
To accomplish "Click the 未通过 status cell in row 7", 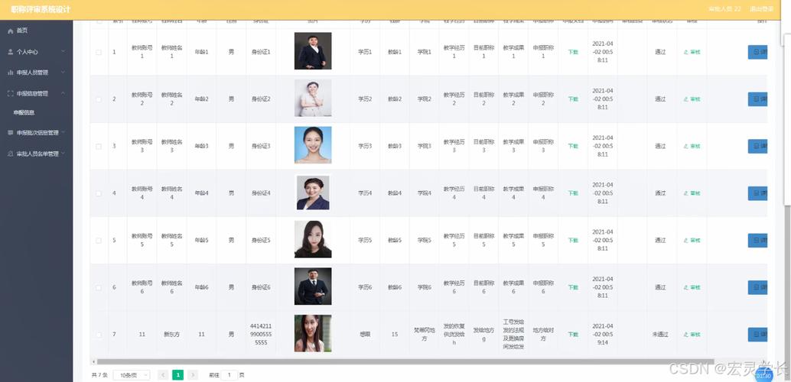I will click(x=660, y=335).
